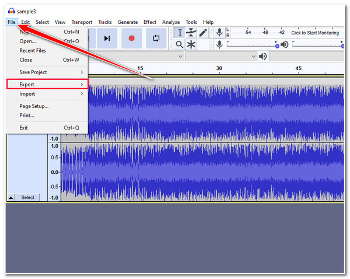Viewport: 350px width, 279px height.
Task: Click the timeline ruler at 30 seconds
Action: (219, 68)
